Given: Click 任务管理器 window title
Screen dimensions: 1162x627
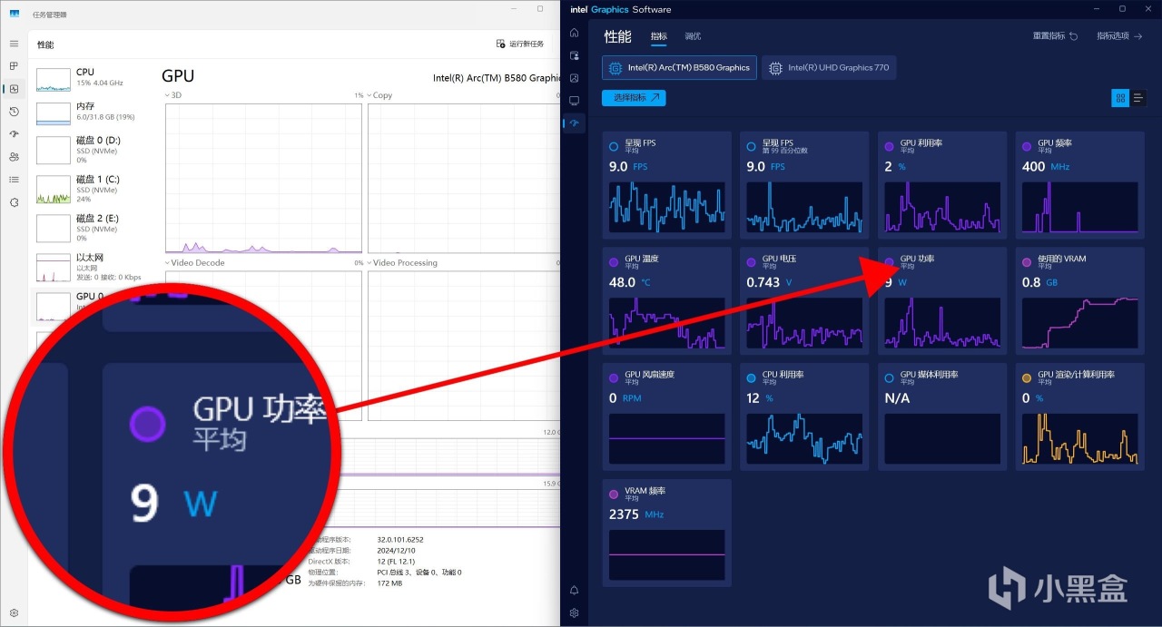Looking at the screenshot, I should [49, 15].
